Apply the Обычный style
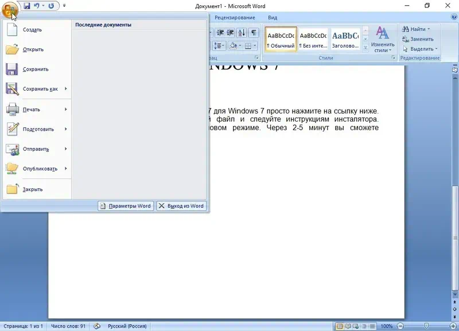 [281, 40]
